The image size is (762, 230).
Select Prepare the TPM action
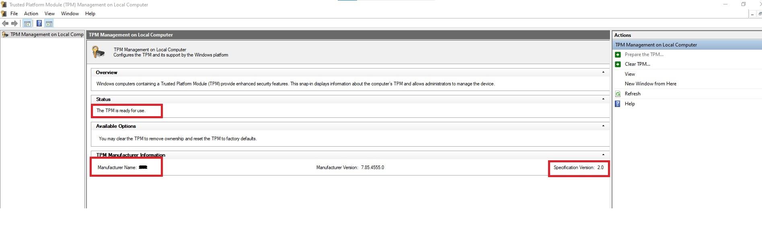coord(644,54)
